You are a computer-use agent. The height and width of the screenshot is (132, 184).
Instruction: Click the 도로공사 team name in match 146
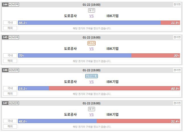point(71,82)
